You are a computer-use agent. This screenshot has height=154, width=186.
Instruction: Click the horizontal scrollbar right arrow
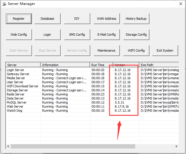coord(176,146)
